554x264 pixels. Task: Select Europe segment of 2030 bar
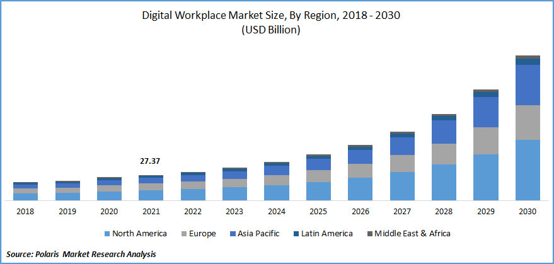(528, 123)
